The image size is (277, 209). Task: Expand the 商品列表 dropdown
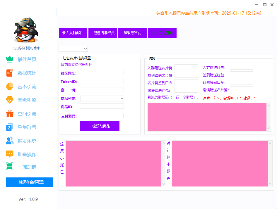102,99
